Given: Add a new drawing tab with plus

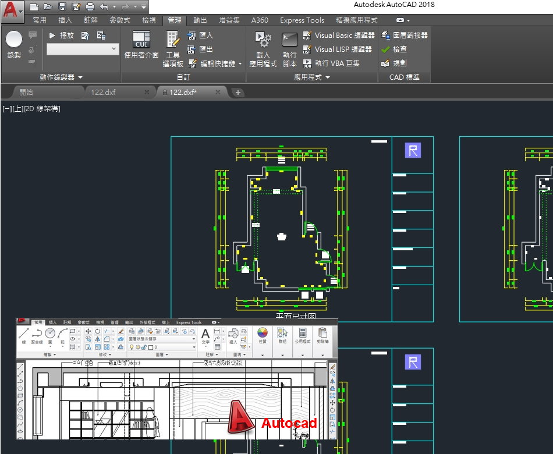Looking at the screenshot, I should (x=237, y=93).
